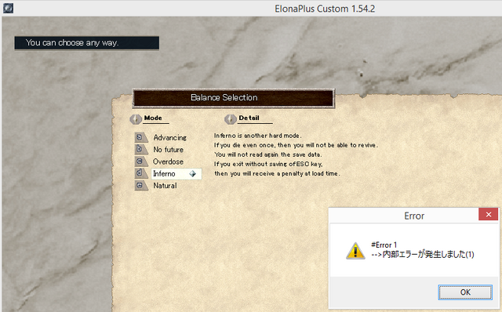Click the ElonaPlus application icon in title bar
Screen dimensions: 502x312
point(8,8)
